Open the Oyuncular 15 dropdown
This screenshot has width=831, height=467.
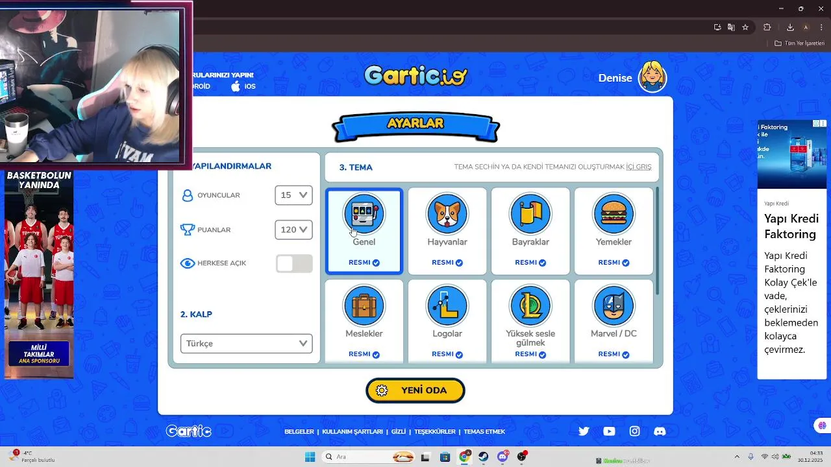click(293, 195)
